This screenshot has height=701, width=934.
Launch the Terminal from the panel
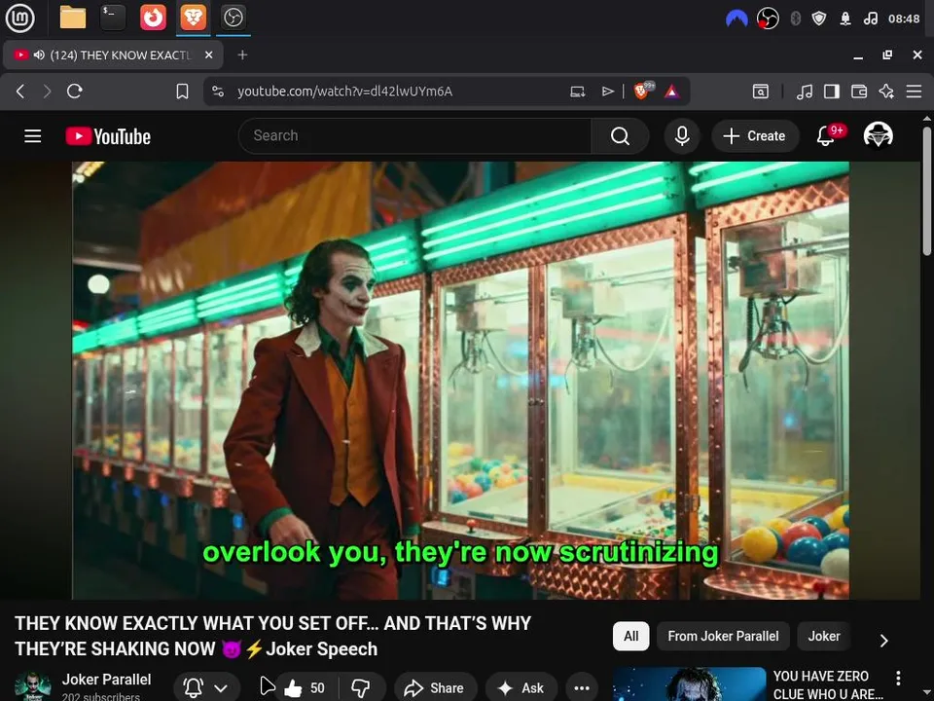[113, 18]
